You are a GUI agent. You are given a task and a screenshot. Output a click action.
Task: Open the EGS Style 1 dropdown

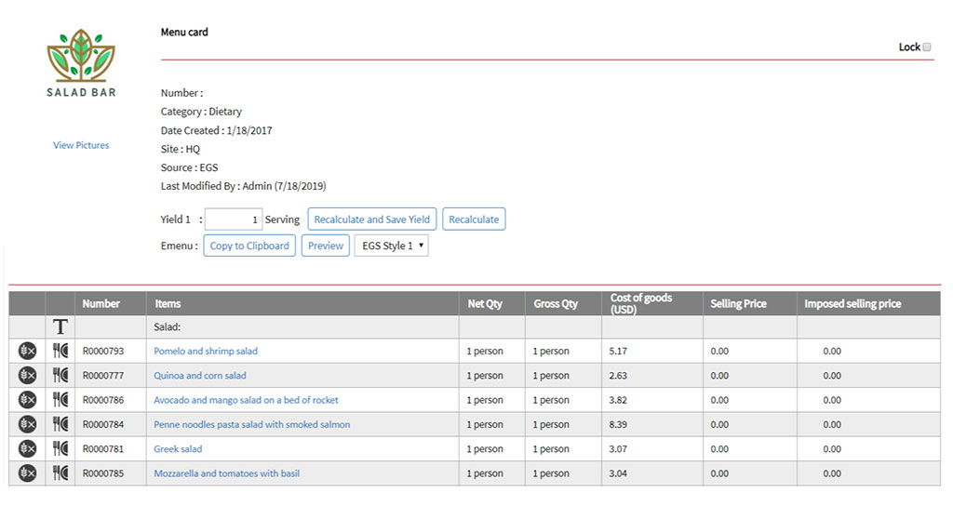click(x=391, y=246)
